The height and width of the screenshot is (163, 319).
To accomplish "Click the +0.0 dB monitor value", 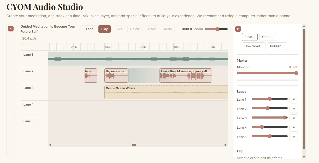I will [292, 67].
